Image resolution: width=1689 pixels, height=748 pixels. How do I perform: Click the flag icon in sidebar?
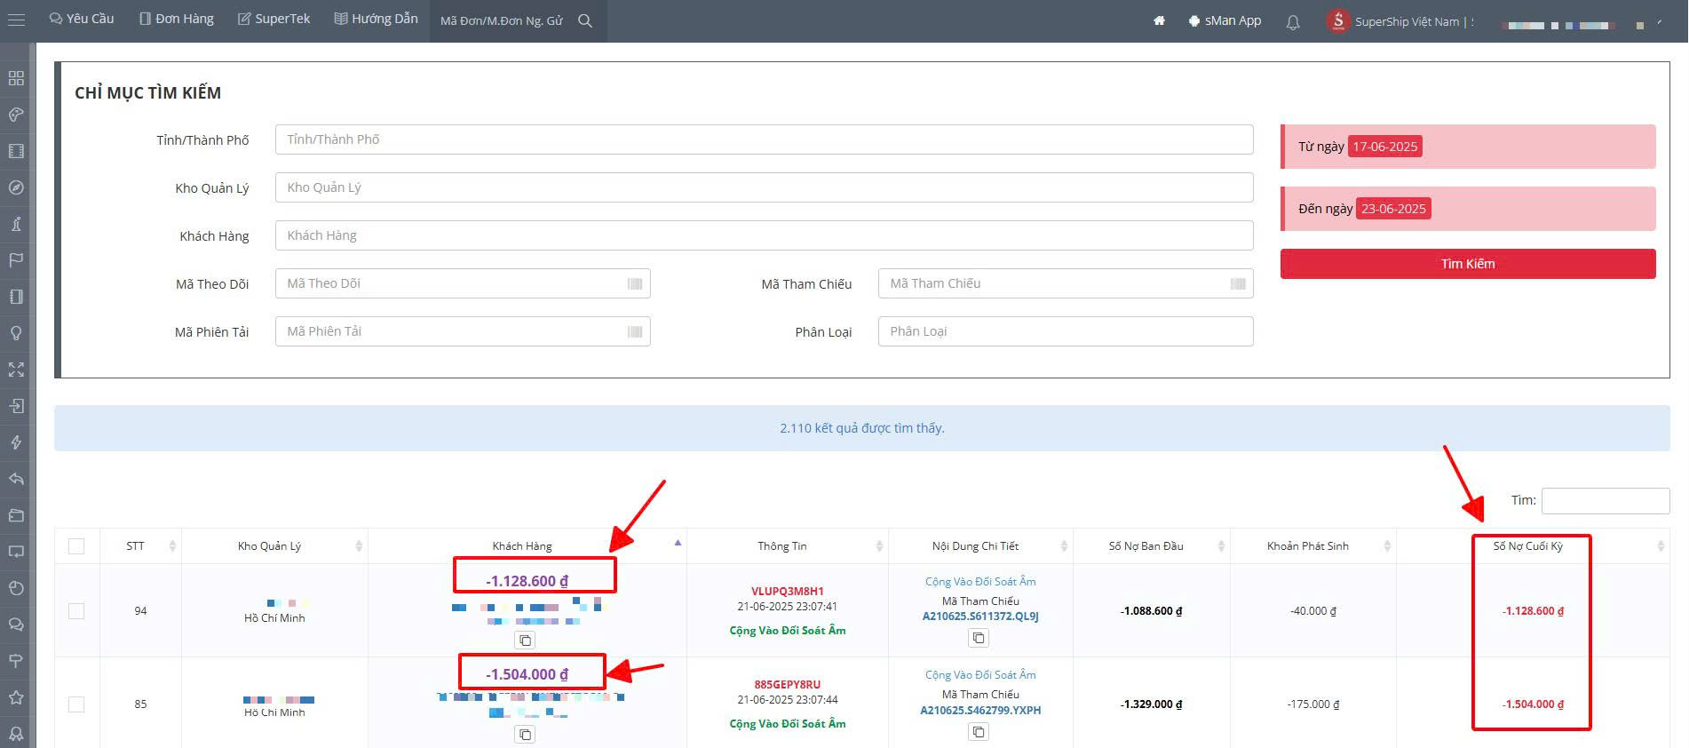16,260
